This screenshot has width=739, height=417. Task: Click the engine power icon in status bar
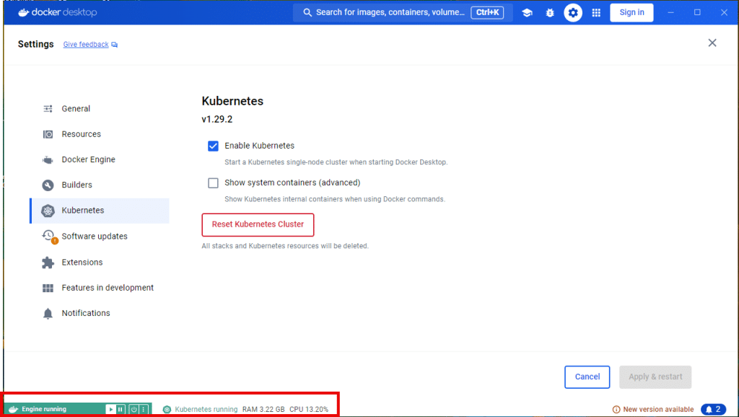tap(134, 409)
